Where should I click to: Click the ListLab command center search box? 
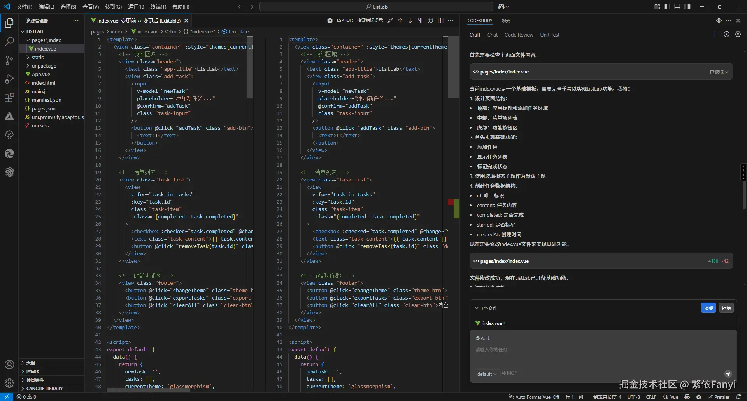click(x=376, y=7)
